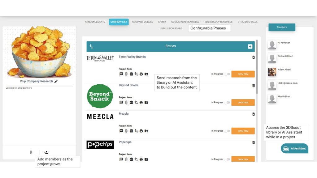317x178 pixels.
Task: Print the Popchips item
Action: pyautogui.click(x=141, y=159)
